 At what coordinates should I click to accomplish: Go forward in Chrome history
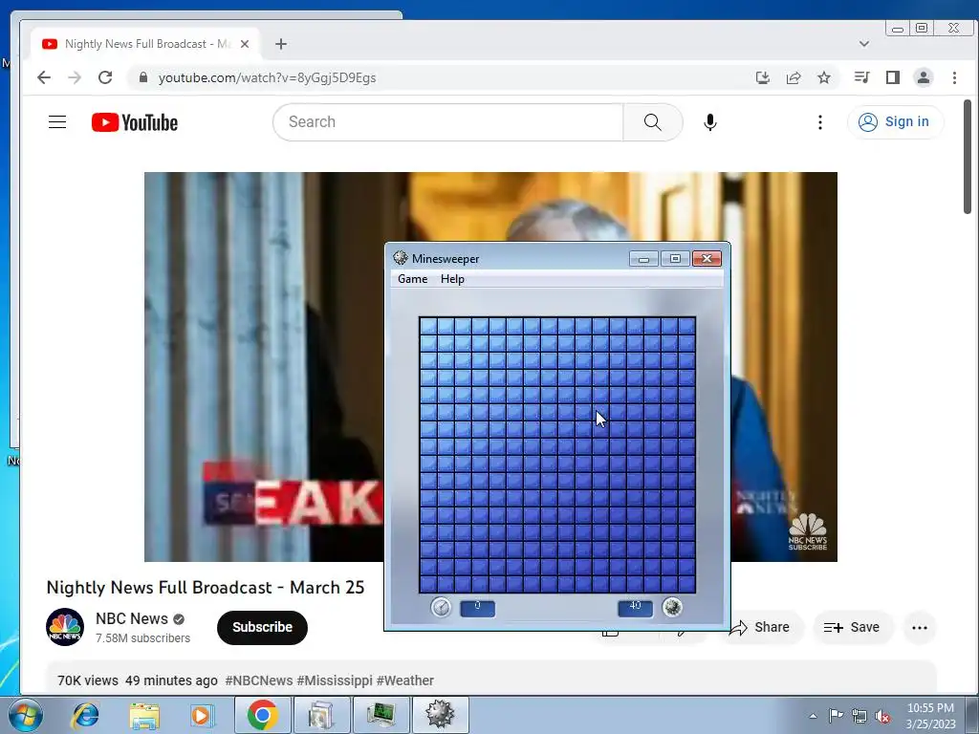point(75,77)
